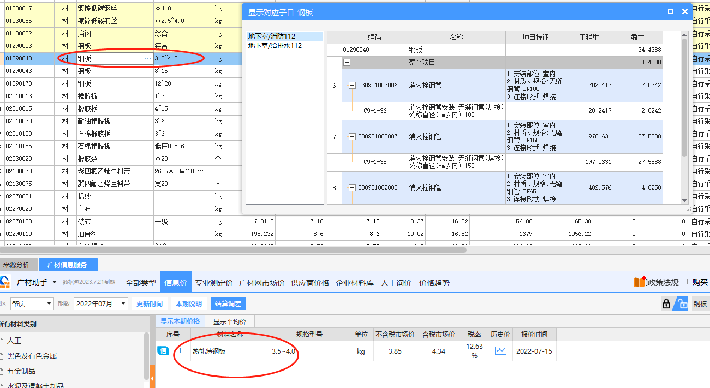Click the 政策法规 link text
This screenshot has width=710, height=388.
(664, 282)
